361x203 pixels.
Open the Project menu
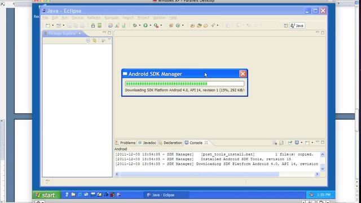[143, 17]
